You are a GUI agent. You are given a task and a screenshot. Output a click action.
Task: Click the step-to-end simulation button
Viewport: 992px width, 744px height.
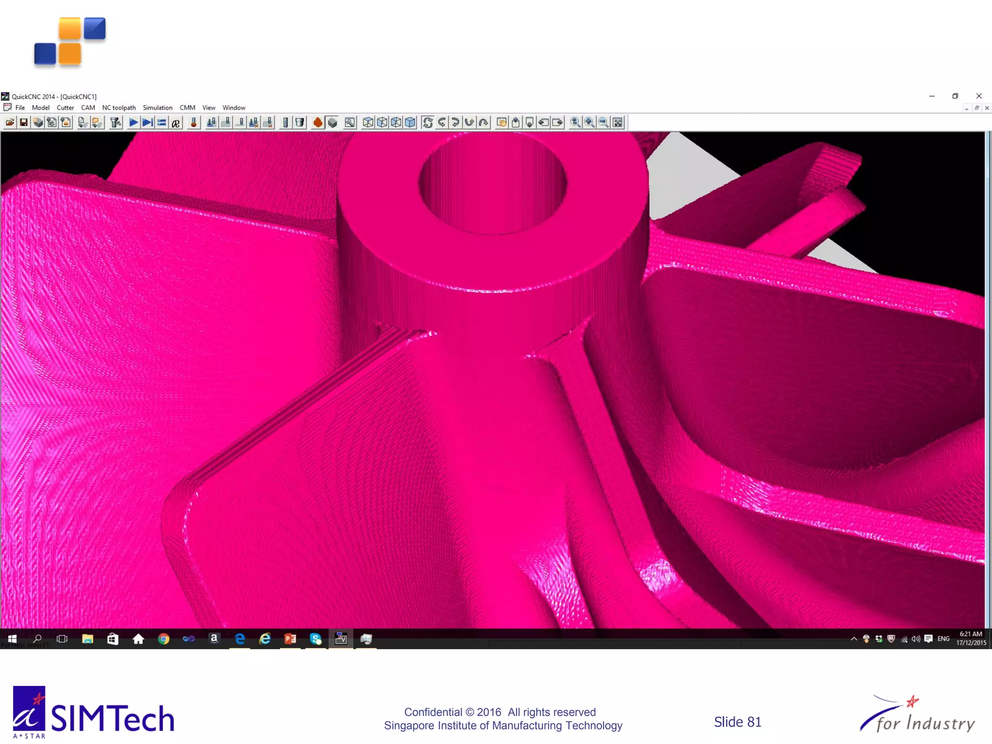point(148,123)
